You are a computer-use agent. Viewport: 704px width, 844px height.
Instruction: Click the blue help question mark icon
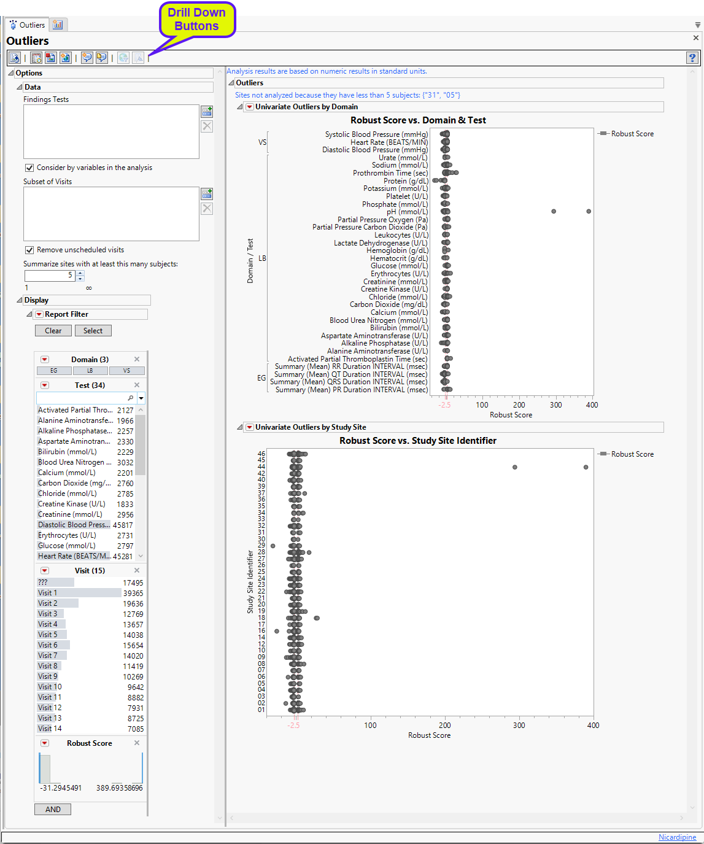692,58
